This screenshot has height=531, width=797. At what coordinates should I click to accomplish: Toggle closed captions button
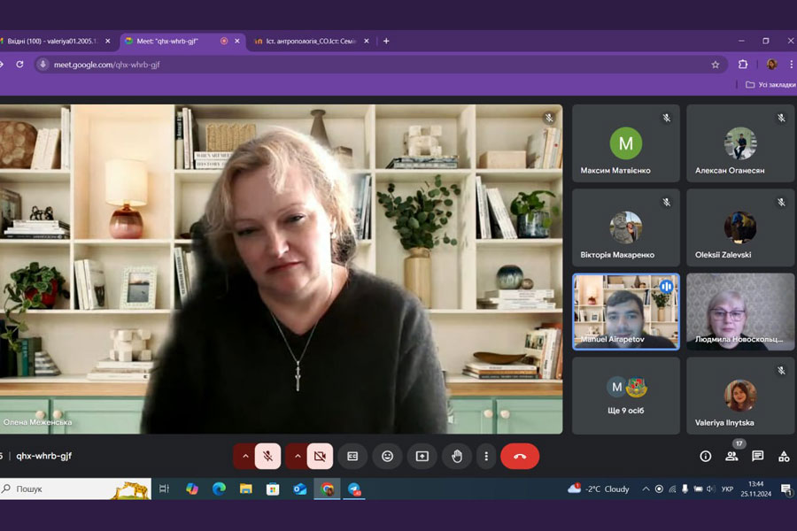(x=352, y=457)
